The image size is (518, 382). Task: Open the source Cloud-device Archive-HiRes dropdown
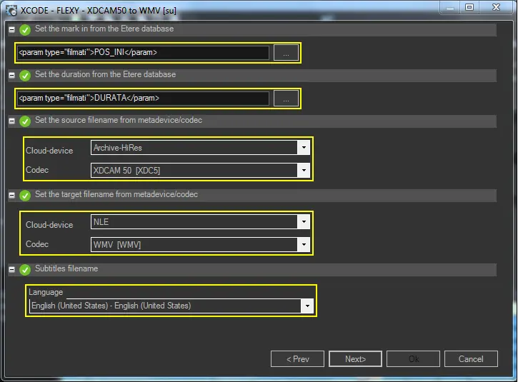coord(304,148)
